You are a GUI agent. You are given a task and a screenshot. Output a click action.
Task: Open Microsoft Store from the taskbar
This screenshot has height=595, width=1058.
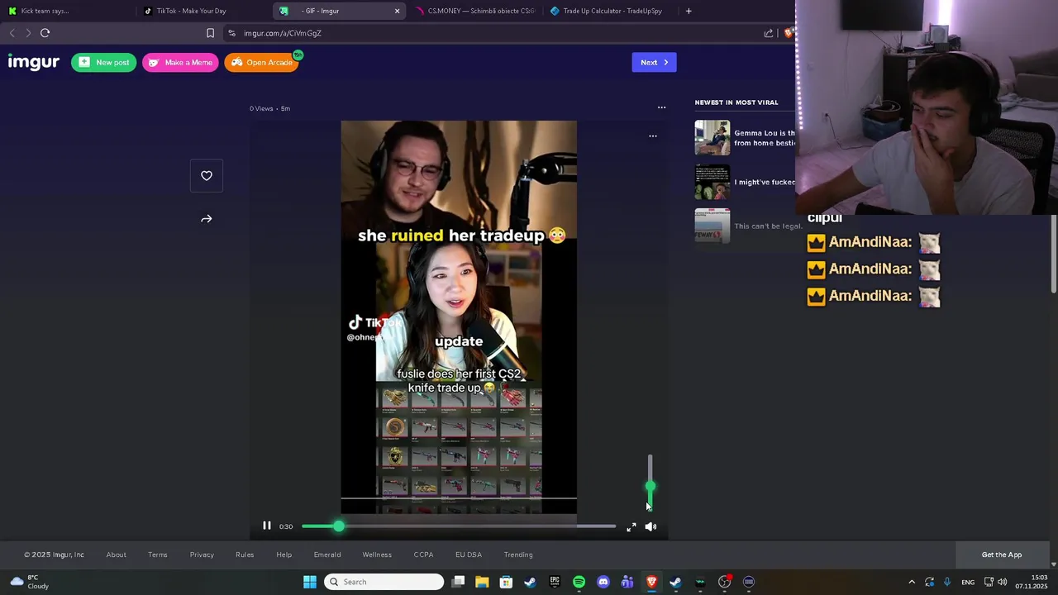point(506,582)
